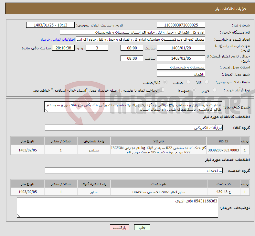Toggle the treasury bonds payment checkbox
Screen dimensions: 255x236
[162, 90]
